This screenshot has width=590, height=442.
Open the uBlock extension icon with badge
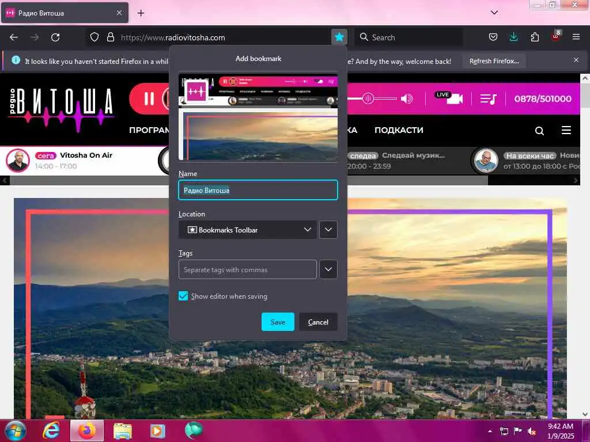coord(556,36)
